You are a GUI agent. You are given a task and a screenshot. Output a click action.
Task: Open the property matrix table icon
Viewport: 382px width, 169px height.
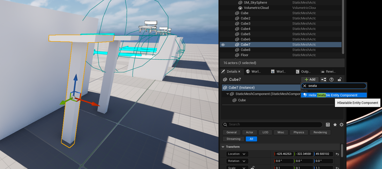pos(328,125)
